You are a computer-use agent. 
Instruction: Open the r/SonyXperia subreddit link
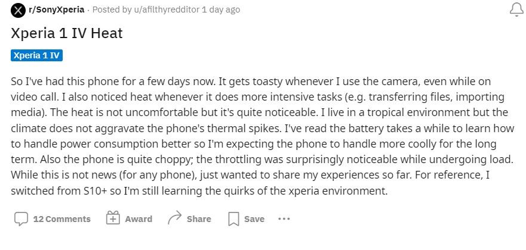tap(56, 10)
